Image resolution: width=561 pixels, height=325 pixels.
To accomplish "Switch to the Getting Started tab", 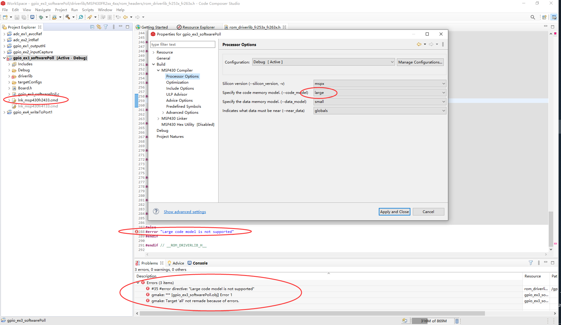I will click(152, 27).
